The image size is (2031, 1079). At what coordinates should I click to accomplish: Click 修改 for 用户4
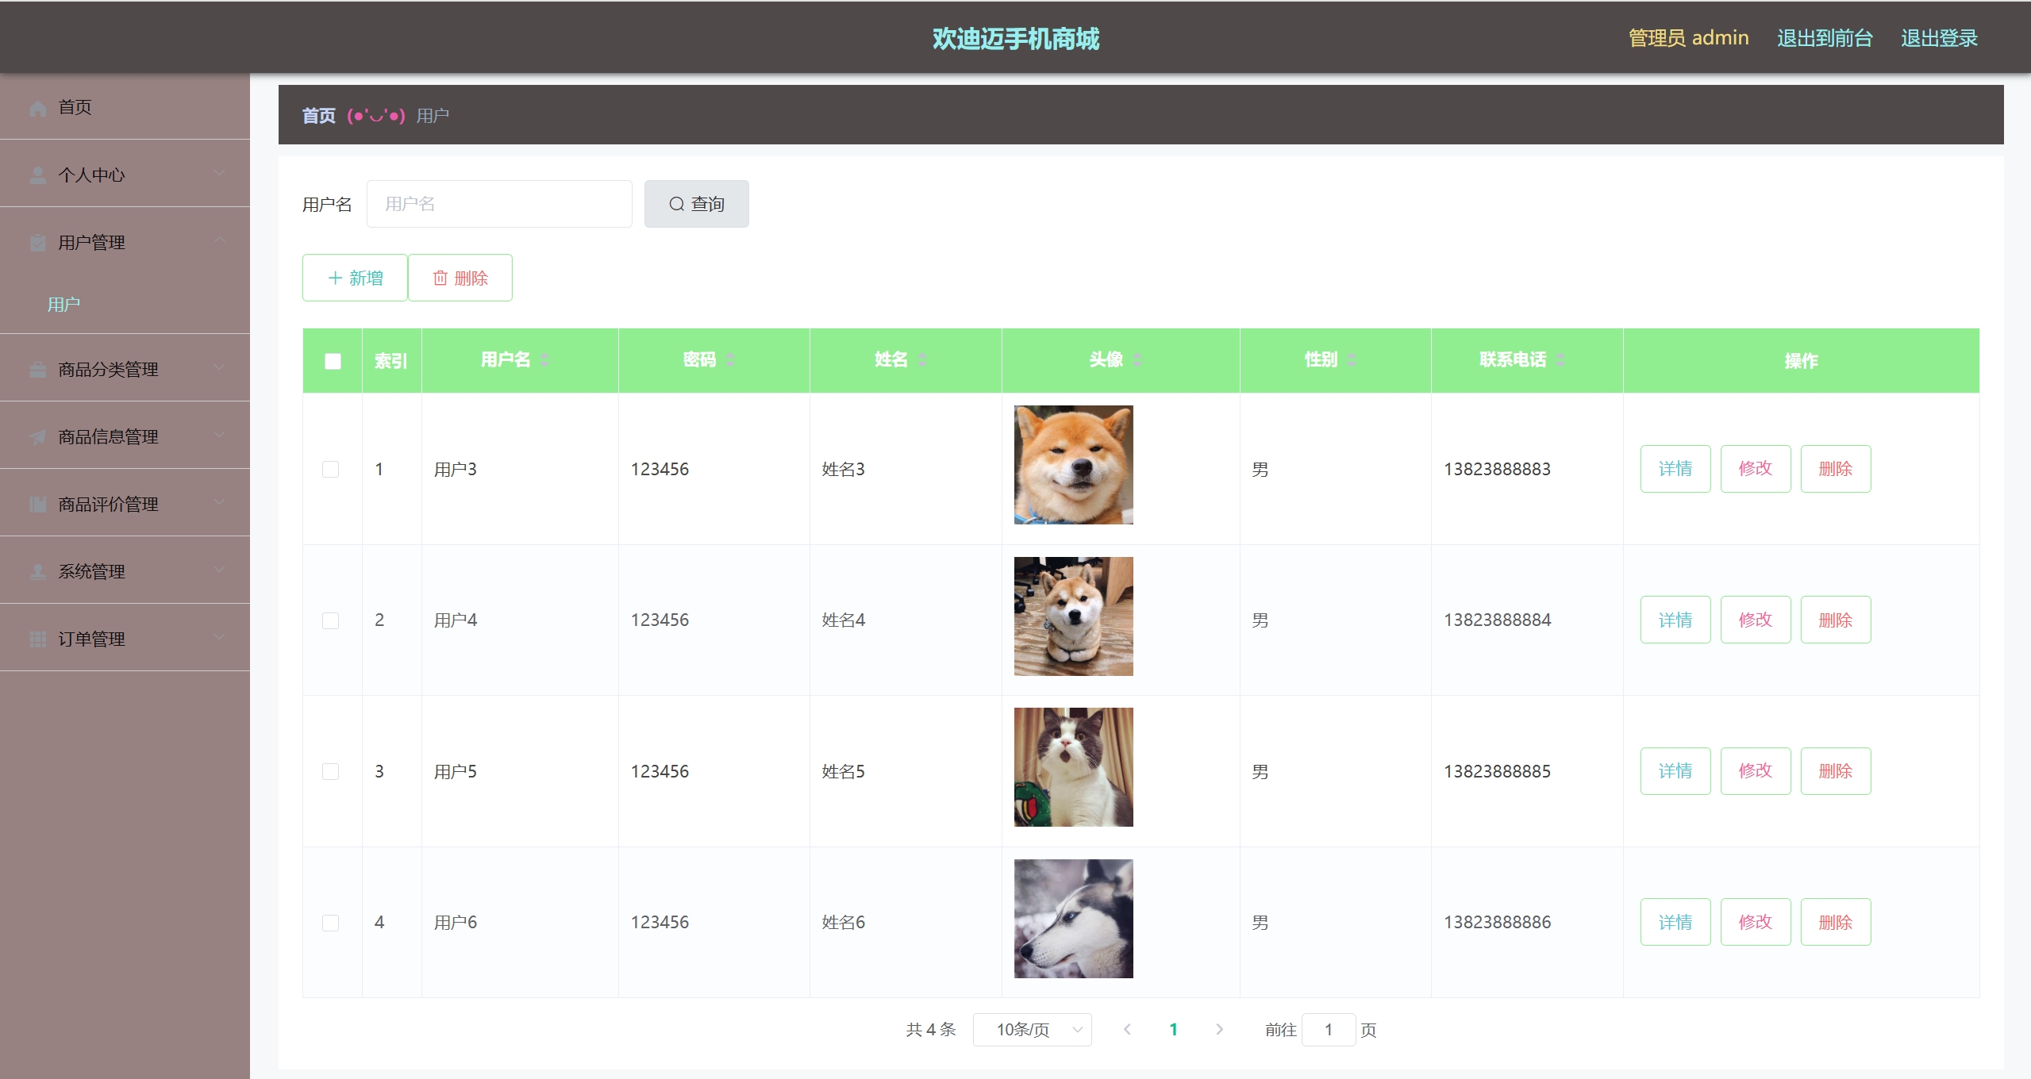1756,620
